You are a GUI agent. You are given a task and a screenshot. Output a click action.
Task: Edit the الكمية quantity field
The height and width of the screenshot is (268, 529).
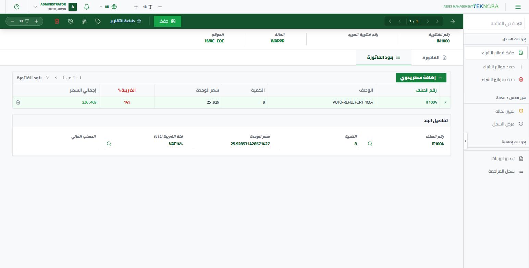click(319, 144)
